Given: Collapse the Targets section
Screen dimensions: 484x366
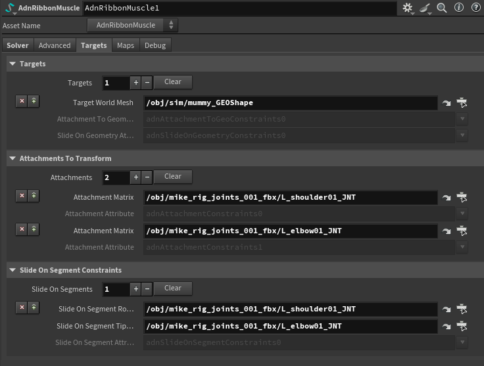Looking at the screenshot, I should 12,64.
